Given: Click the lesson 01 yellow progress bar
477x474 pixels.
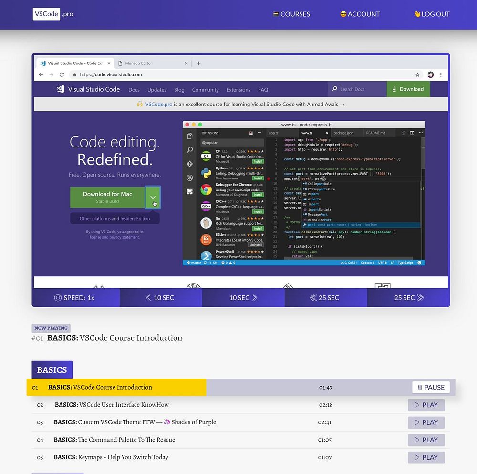Looking at the screenshot, I should point(116,387).
